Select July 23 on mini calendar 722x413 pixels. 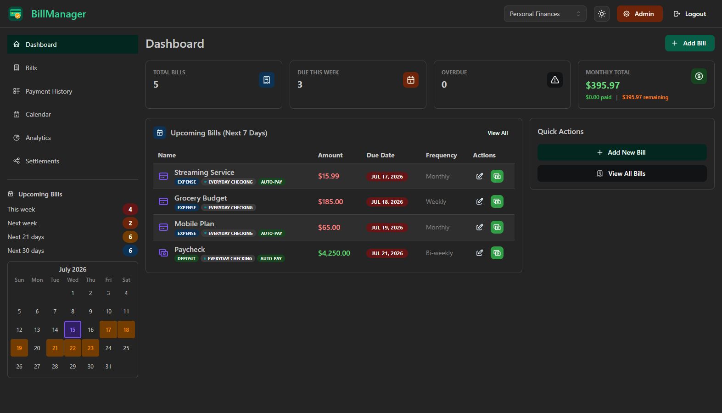[90, 348]
